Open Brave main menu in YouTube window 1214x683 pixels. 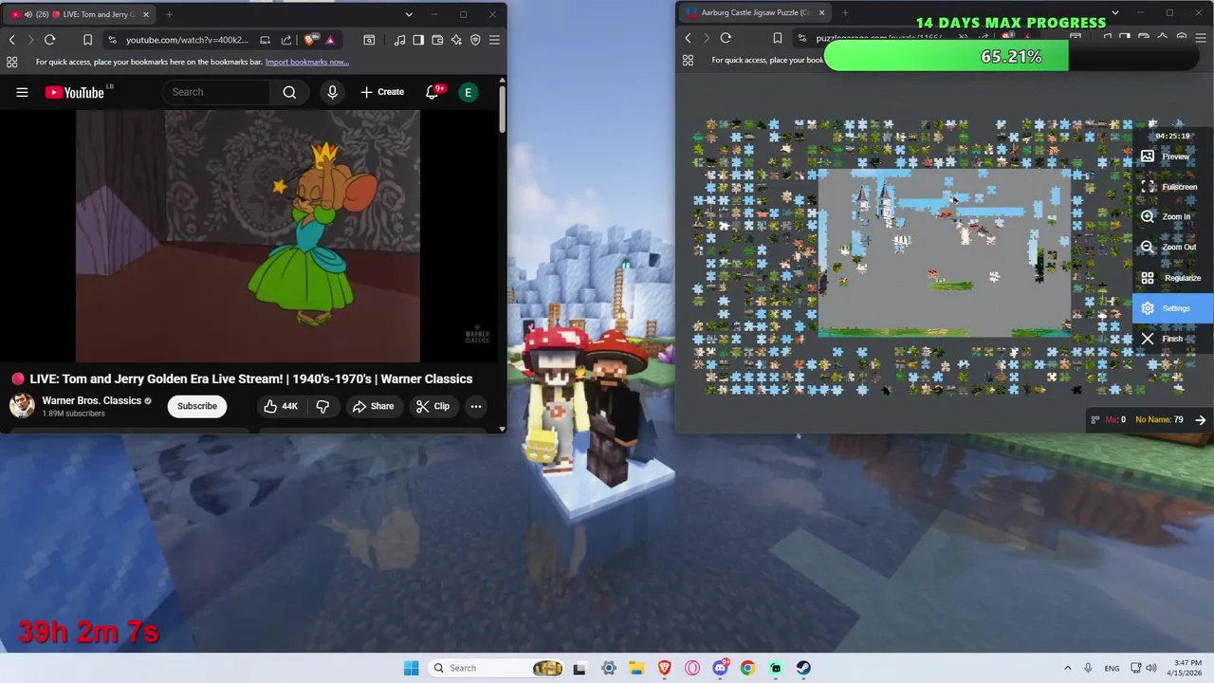[x=494, y=40]
